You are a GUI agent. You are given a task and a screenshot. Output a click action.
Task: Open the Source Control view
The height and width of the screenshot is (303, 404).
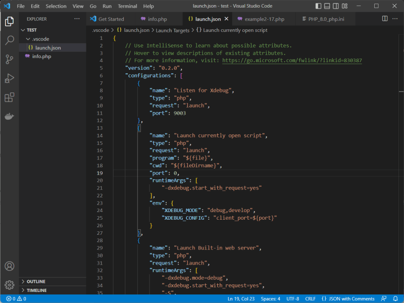[9, 59]
